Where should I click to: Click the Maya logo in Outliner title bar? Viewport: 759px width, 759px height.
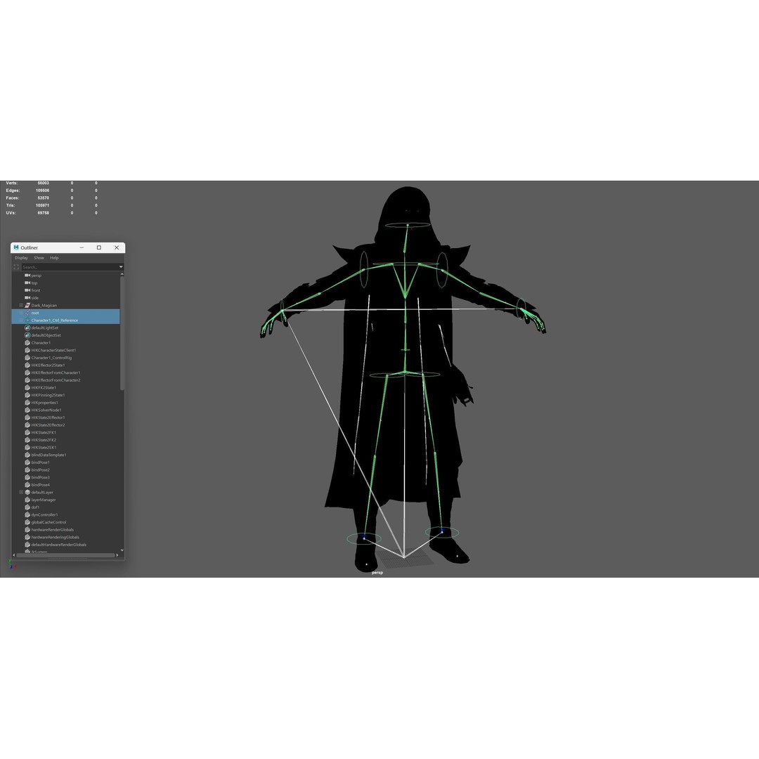pyautogui.click(x=16, y=247)
